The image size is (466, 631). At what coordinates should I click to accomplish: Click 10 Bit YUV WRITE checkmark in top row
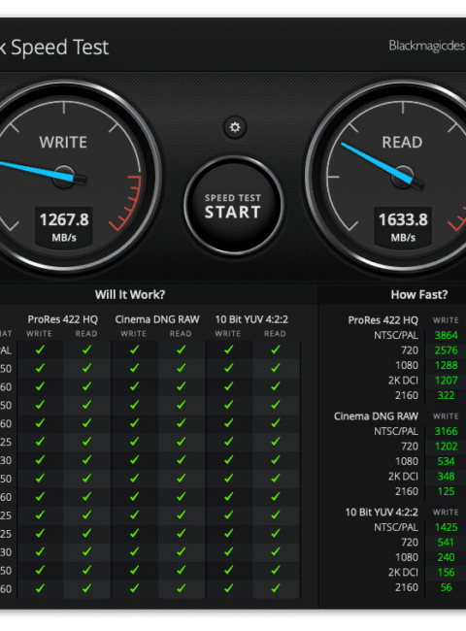point(228,349)
